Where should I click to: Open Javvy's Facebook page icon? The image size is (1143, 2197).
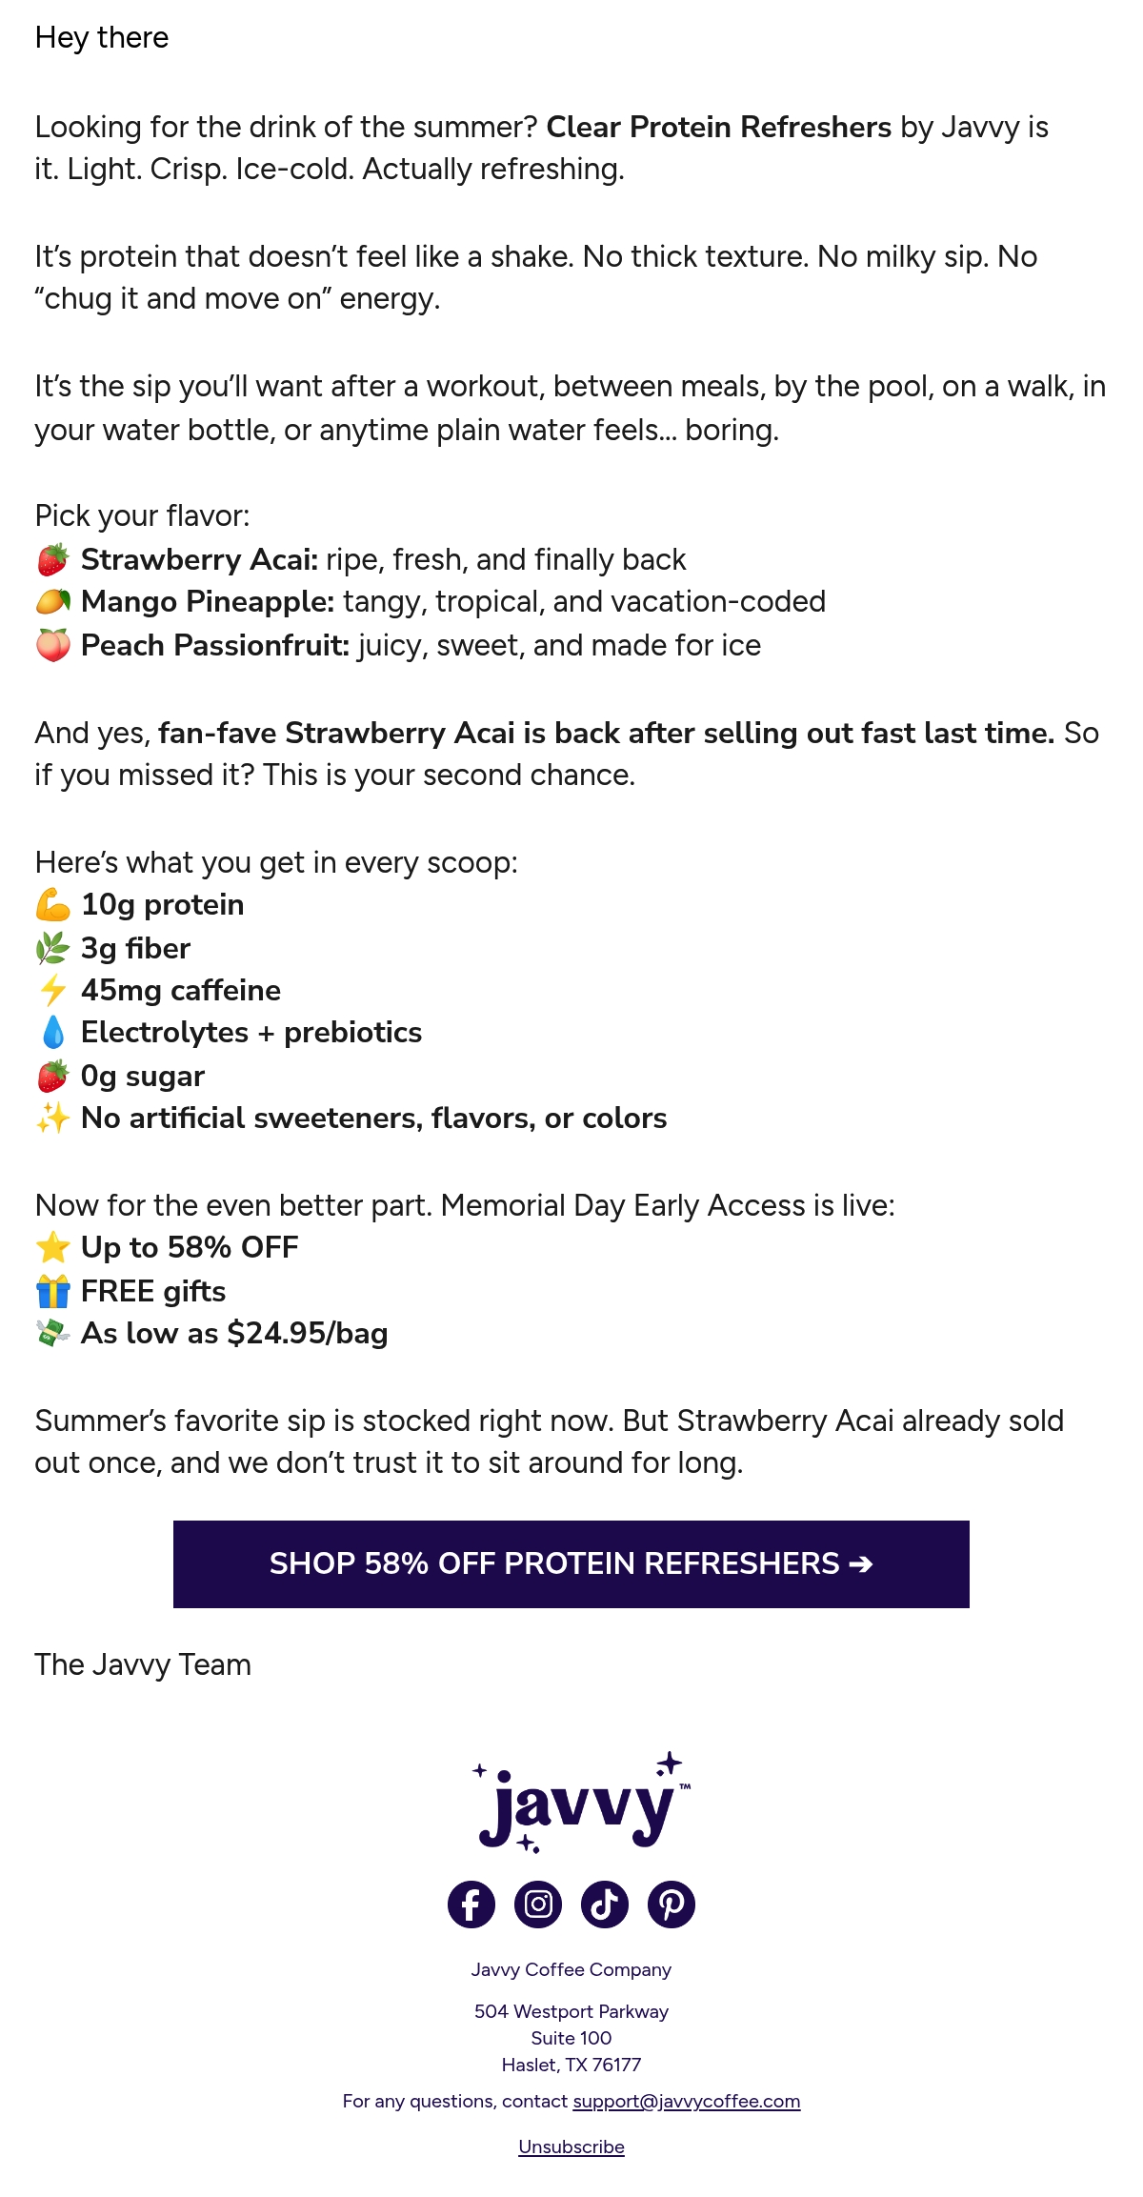coord(471,1905)
